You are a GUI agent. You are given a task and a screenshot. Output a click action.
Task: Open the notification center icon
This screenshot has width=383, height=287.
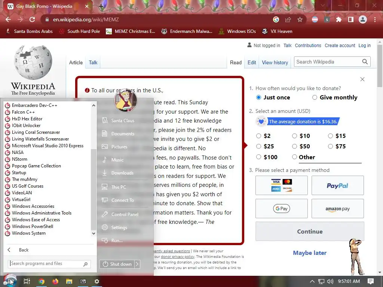(x=371, y=281)
